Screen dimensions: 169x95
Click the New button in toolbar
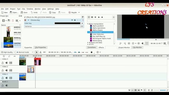(4, 12)
